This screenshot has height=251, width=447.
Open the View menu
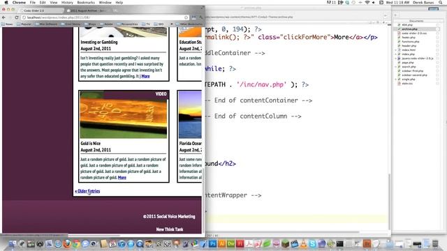click(x=54, y=2)
